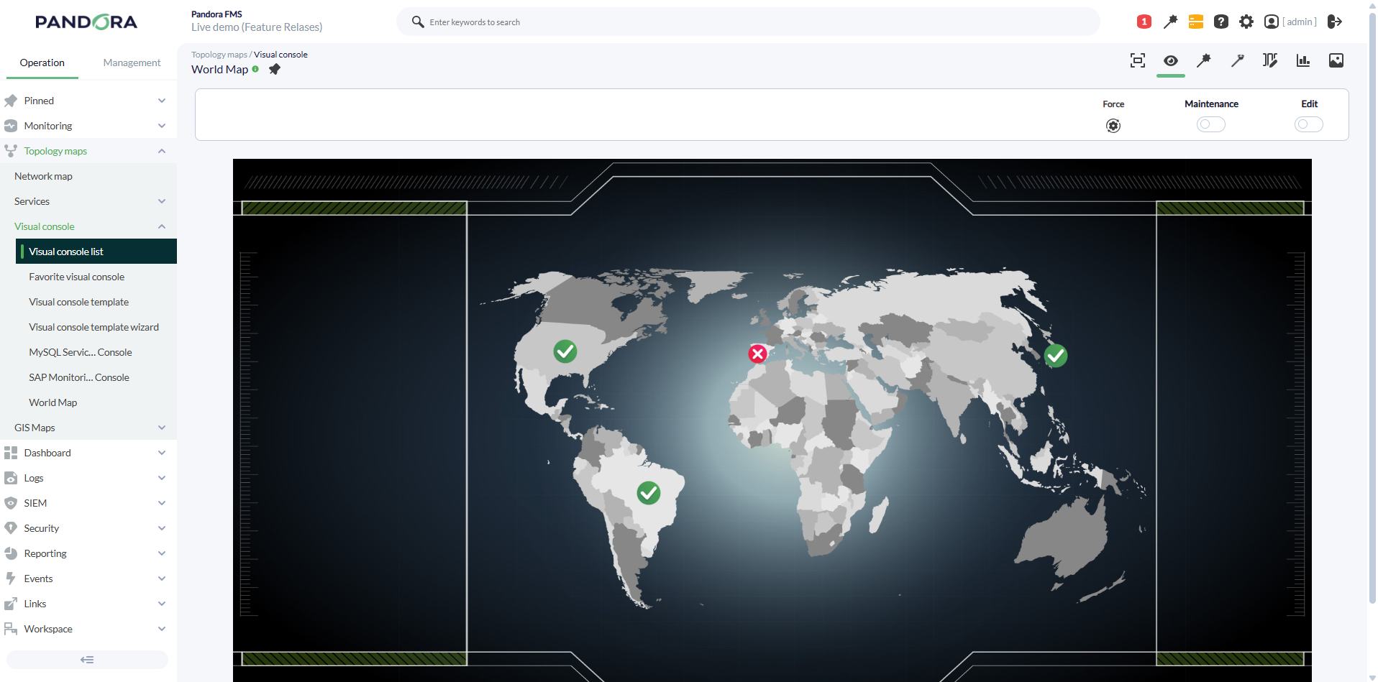Click the image icon in console toolbar
The height and width of the screenshot is (682, 1378).
pyautogui.click(x=1336, y=60)
